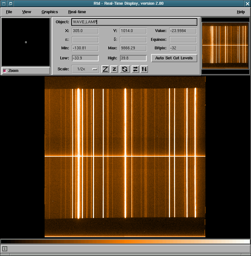Open the View menu
Image resolution: width=251 pixels, height=256 pixels.
point(27,12)
